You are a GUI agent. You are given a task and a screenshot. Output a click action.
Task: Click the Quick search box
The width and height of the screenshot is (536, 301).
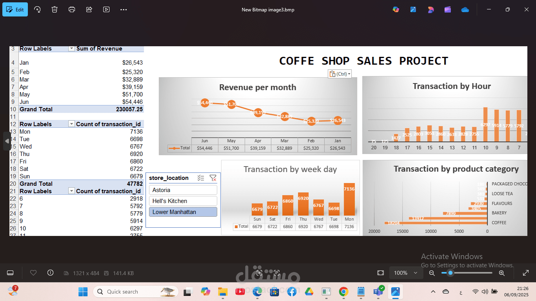coord(136,292)
